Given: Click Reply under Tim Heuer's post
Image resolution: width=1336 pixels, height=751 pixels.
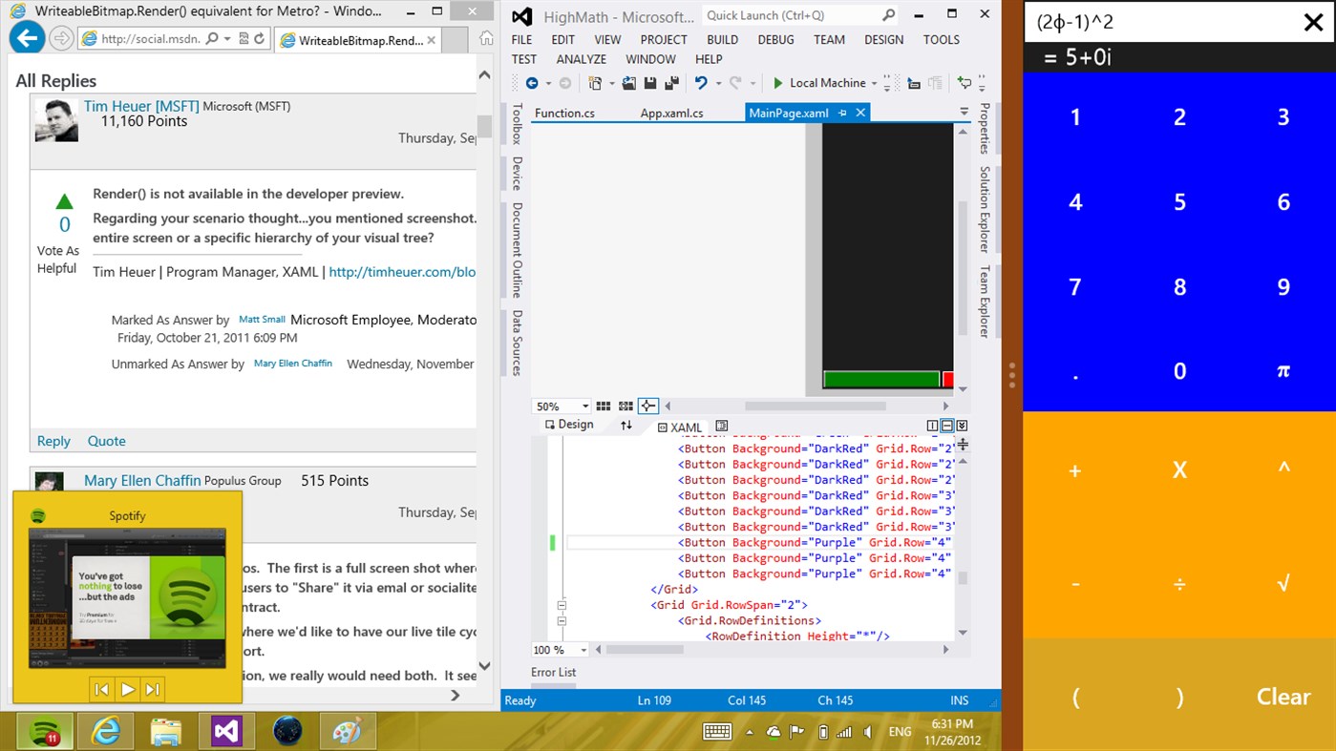Looking at the screenshot, I should tap(53, 441).
